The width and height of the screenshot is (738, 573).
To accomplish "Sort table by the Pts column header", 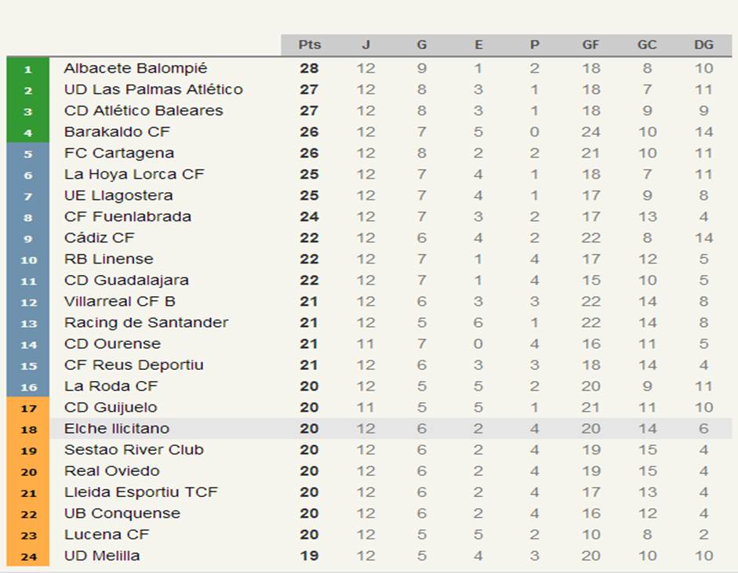I will click(x=310, y=45).
